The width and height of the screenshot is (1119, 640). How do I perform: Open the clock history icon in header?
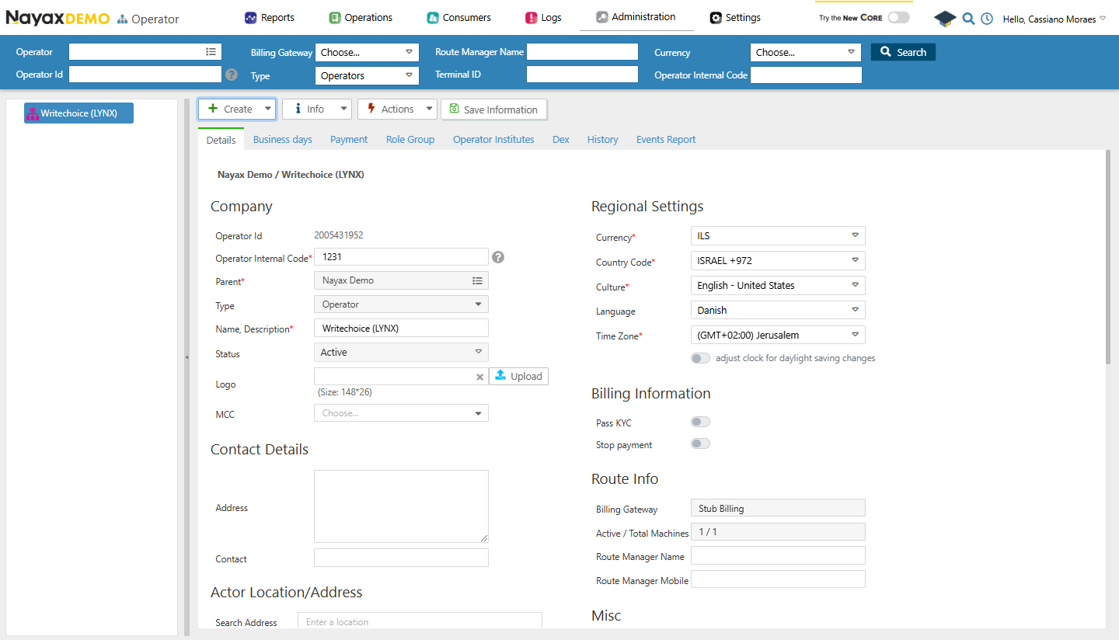click(987, 19)
